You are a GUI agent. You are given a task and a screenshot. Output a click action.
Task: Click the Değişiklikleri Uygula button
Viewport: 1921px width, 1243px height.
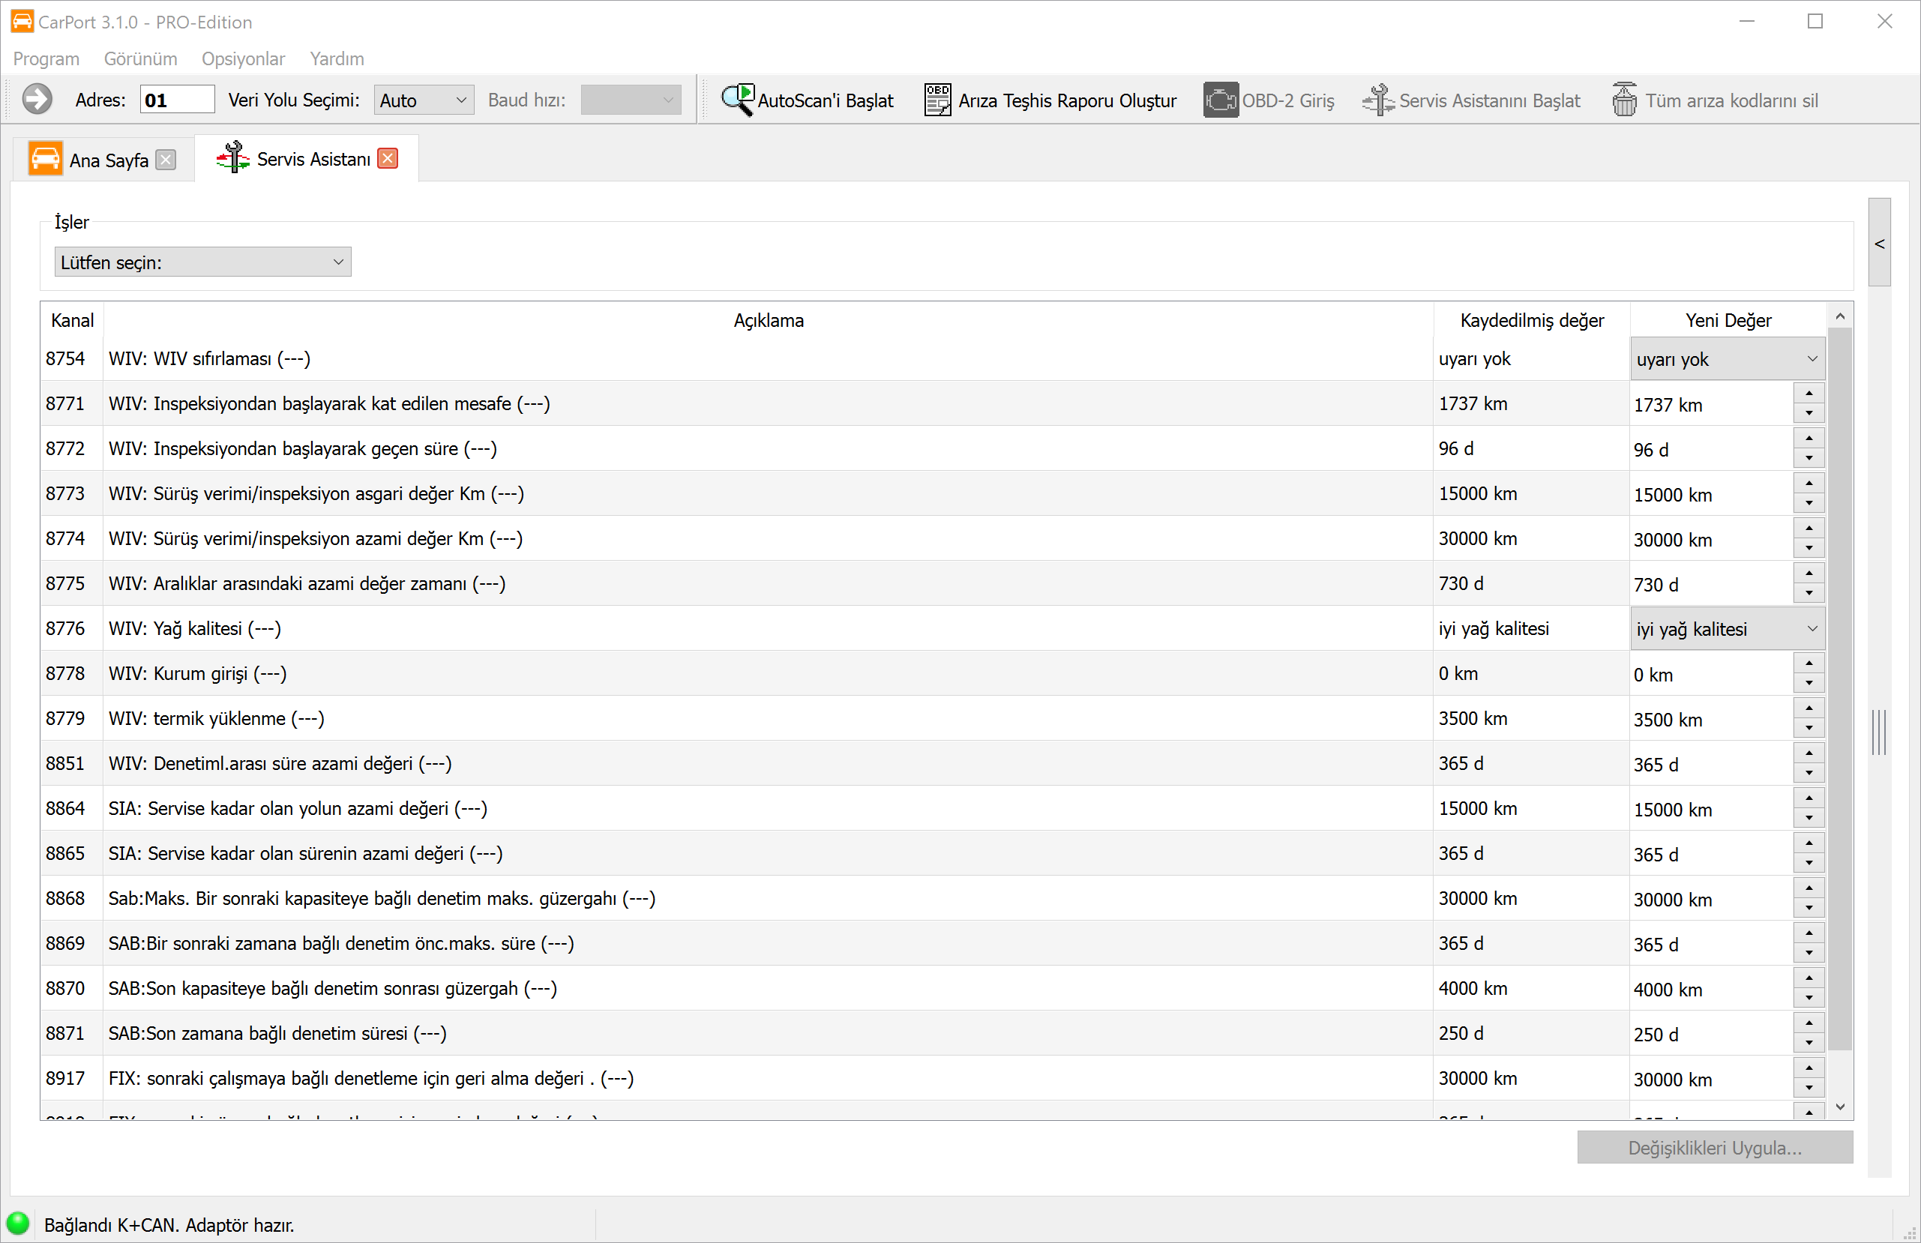pyautogui.click(x=1714, y=1148)
